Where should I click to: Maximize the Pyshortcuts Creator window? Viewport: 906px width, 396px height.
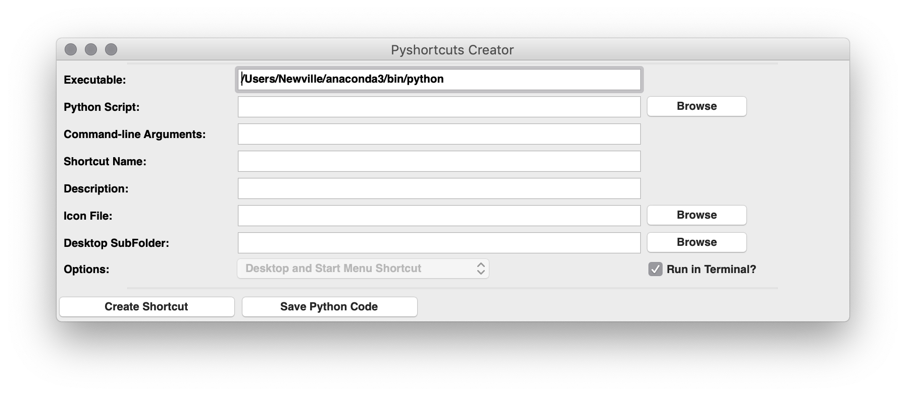pos(111,49)
